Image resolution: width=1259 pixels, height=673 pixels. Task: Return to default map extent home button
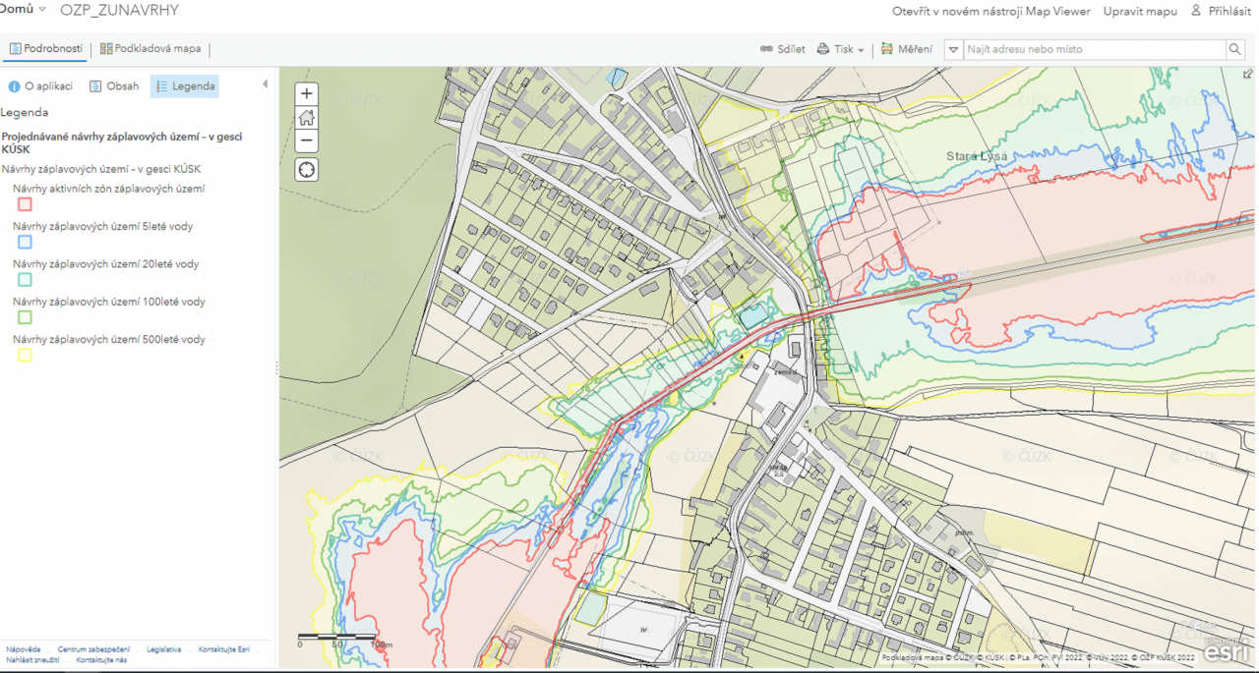tap(307, 118)
